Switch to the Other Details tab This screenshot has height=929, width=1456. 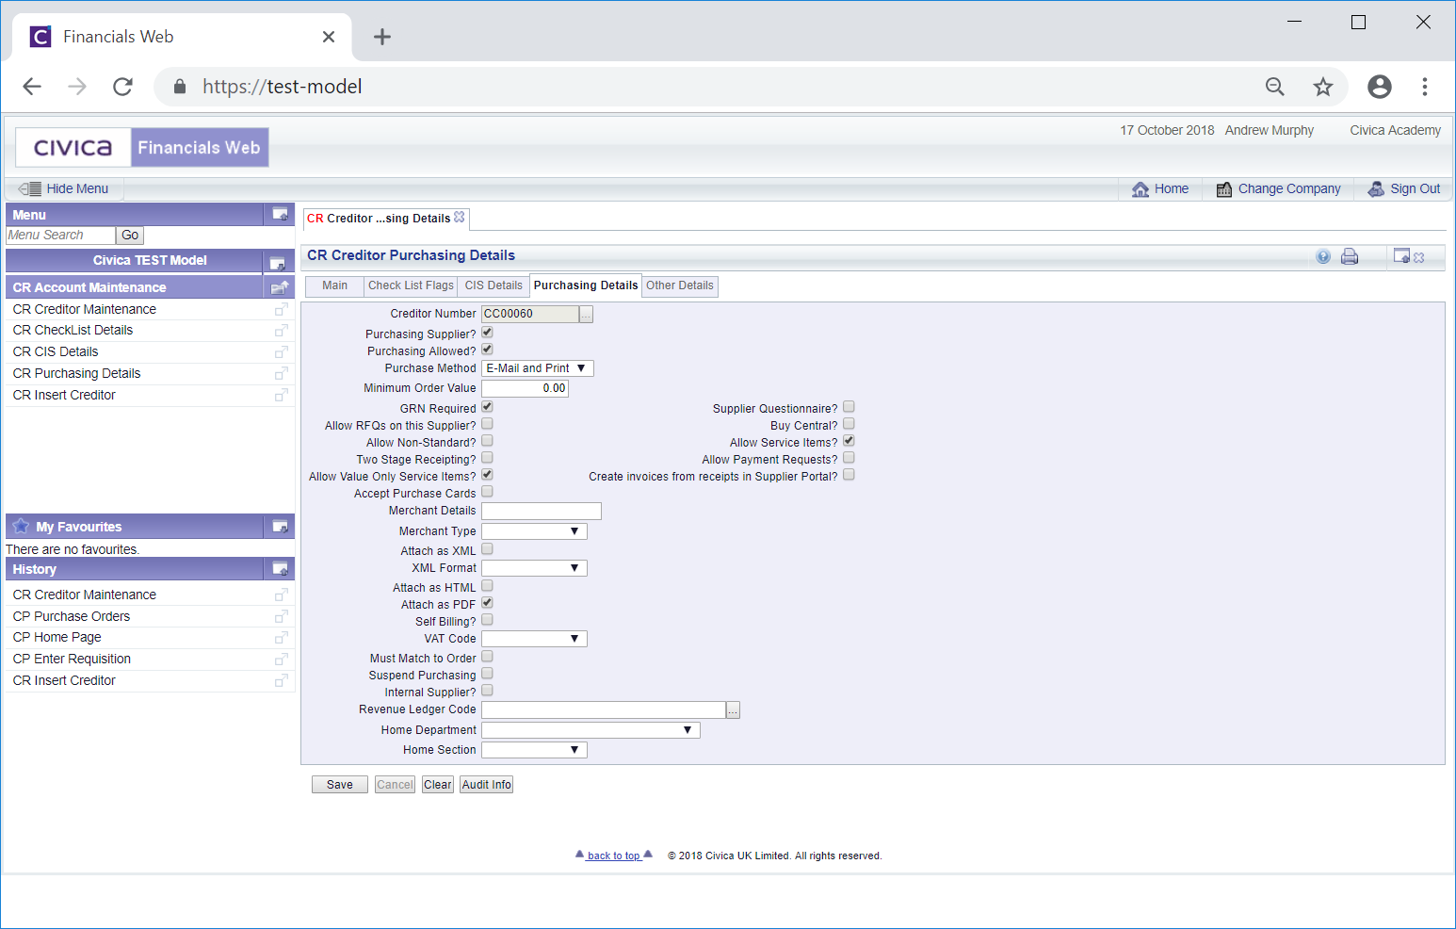tap(680, 285)
